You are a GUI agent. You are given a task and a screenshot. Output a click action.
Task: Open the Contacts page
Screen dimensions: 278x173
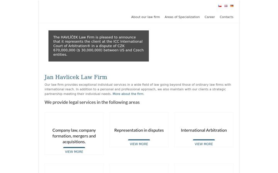[x=226, y=17]
